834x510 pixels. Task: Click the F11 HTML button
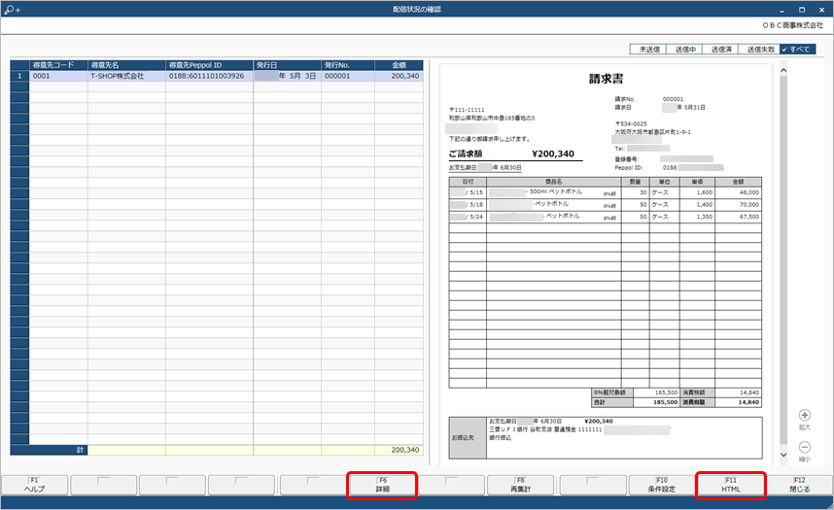click(x=731, y=485)
